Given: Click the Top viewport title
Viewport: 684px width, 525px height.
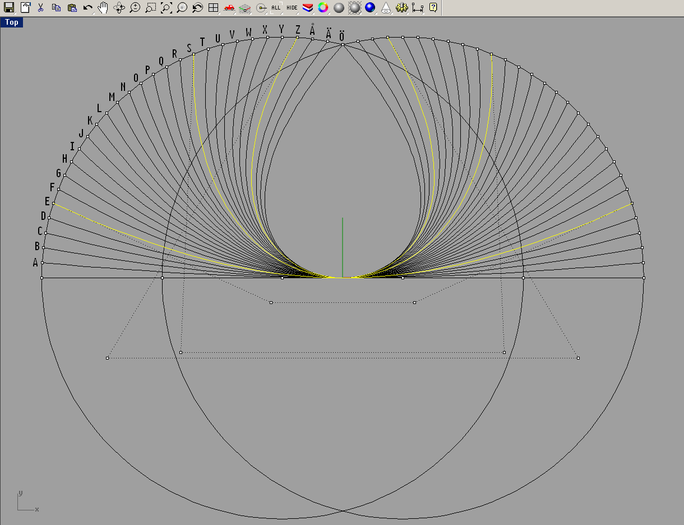Looking at the screenshot, I should [11, 22].
